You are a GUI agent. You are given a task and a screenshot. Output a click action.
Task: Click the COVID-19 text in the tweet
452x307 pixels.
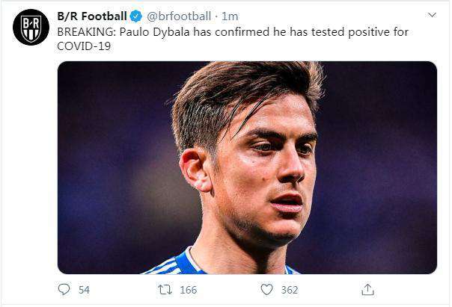82,45
